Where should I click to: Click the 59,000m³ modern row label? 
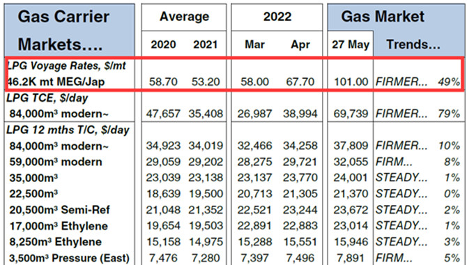56,162
